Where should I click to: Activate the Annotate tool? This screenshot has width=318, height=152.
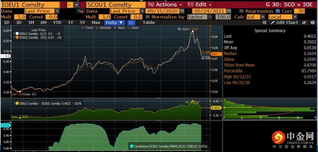tap(103, 28)
